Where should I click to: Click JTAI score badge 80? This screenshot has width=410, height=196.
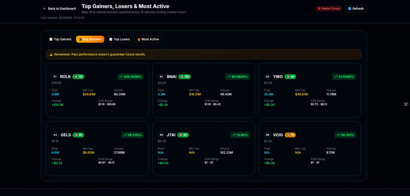tap(183, 135)
